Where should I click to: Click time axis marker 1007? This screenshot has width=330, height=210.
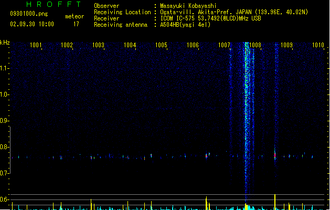(224, 45)
